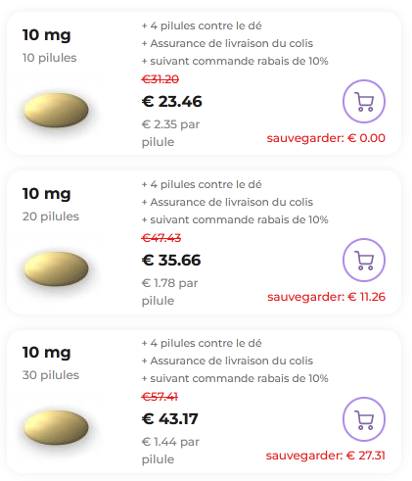The height and width of the screenshot is (481, 412).
Task: Click 'sauvegarder: € 27.31' savings text
Action: pyautogui.click(x=325, y=456)
